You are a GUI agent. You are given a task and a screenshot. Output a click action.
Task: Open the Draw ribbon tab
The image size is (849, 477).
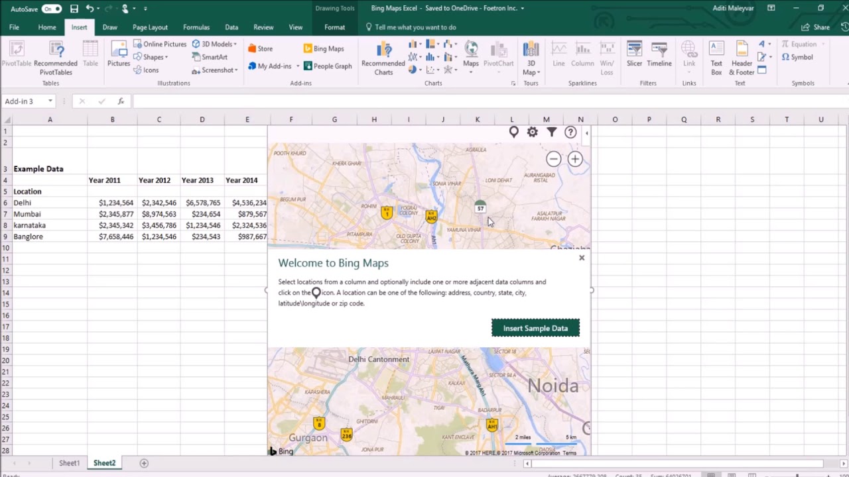point(110,27)
